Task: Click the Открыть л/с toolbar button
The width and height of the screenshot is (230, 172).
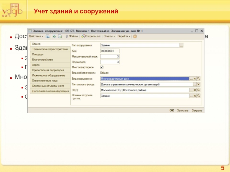Action: [91, 36]
